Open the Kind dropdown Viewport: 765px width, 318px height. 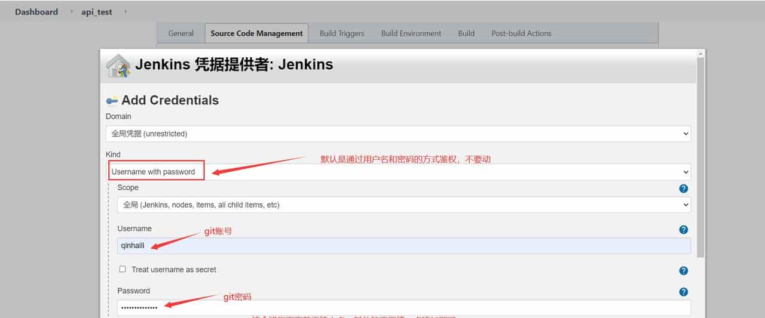click(398, 172)
